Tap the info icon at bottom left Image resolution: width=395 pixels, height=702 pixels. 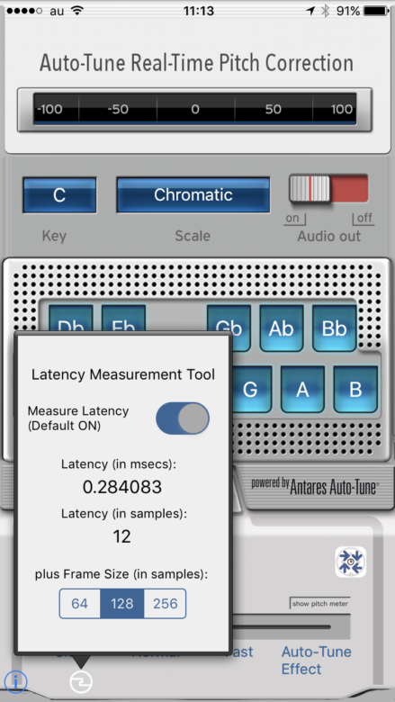pos(15,681)
